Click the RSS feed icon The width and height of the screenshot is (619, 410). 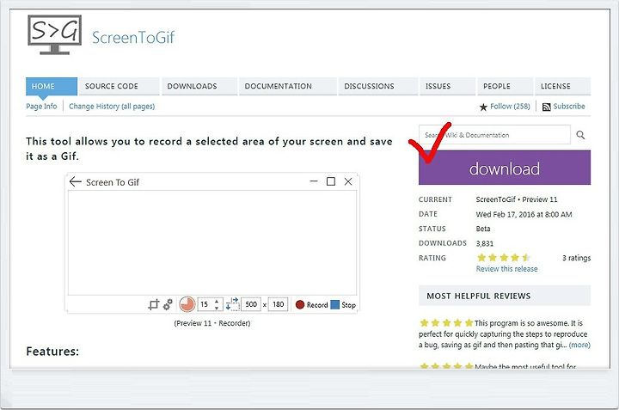(x=547, y=107)
